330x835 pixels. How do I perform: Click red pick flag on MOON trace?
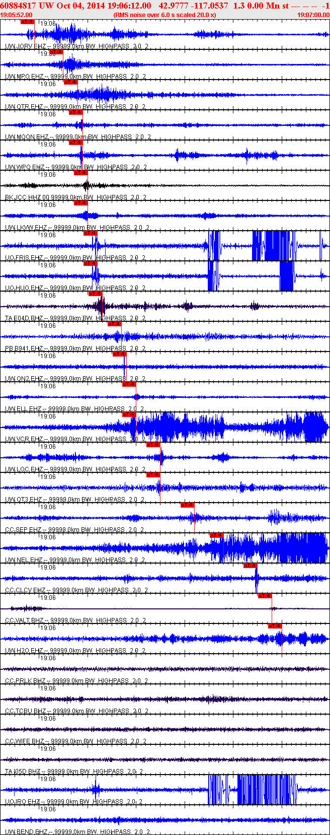(75, 112)
